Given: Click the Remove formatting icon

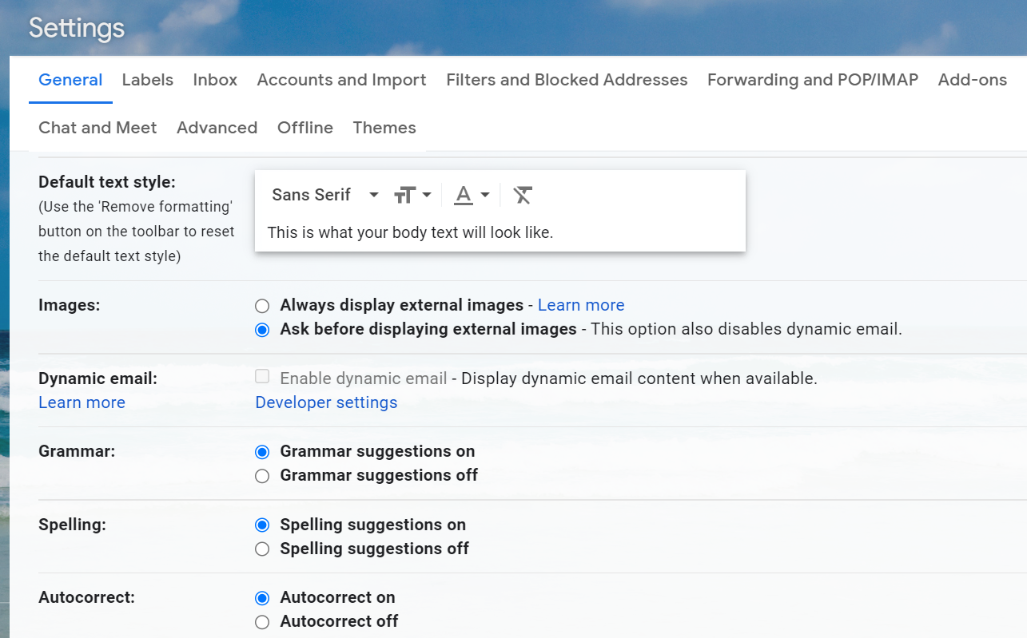Looking at the screenshot, I should [x=523, y=195].
